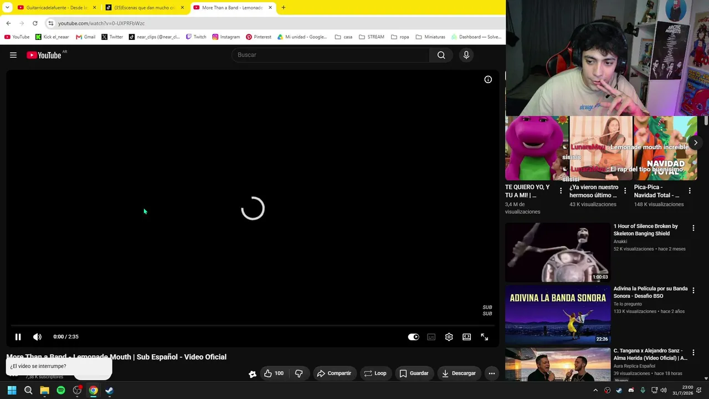Open the YouTube guide hamburger menu
The height and width of the screenshot is (399, 709).
(13, 55)
